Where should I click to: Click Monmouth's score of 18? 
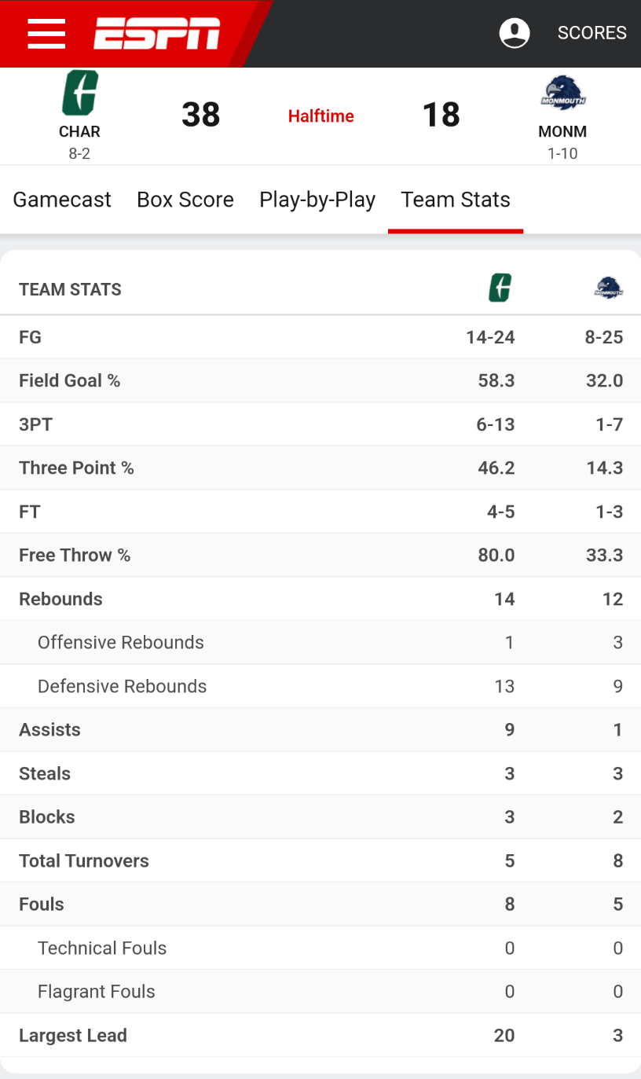441,115
